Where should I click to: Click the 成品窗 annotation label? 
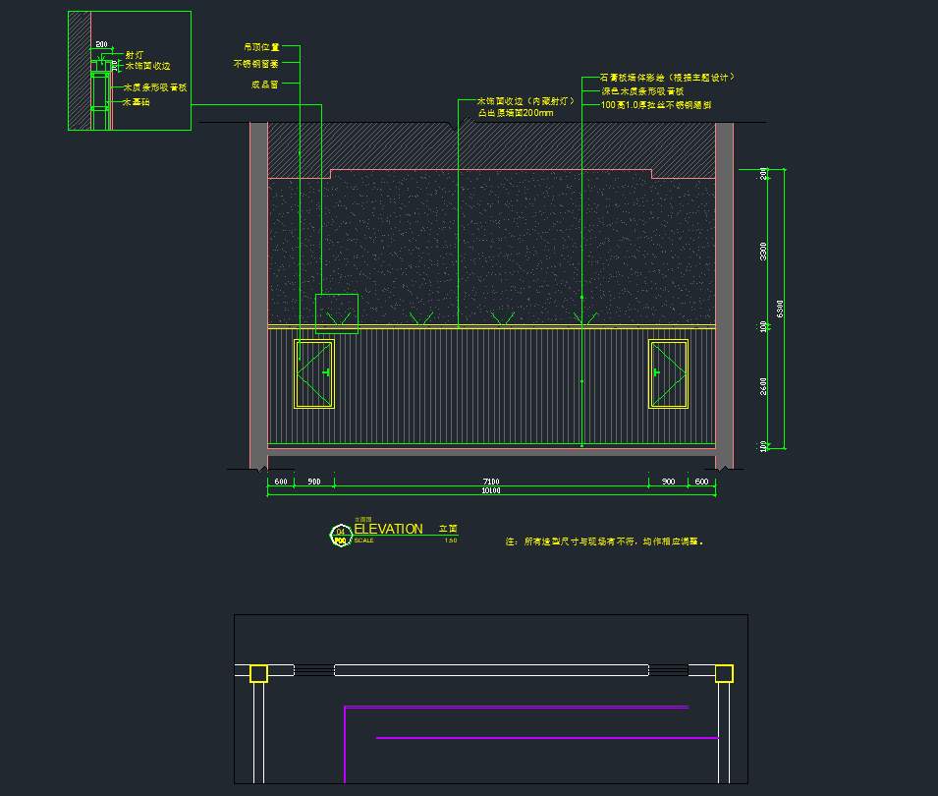pyautogui.click(x=264, y=85)
